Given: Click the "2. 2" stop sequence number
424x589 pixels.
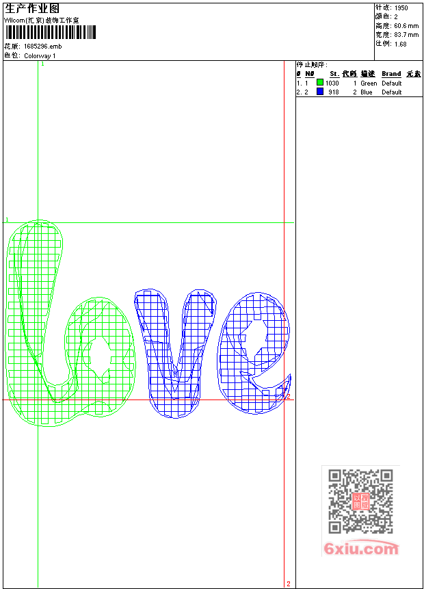Looking at the screenshot, I should tap(302, 92).
